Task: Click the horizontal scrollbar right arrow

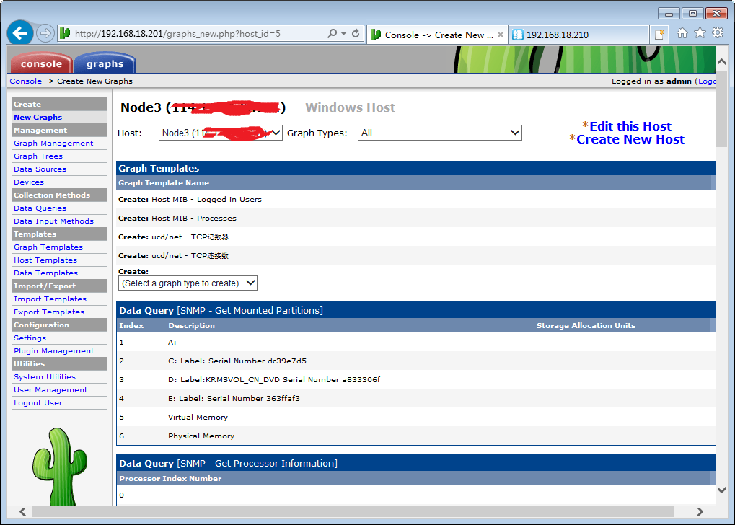Action: (x=700, y=511)
